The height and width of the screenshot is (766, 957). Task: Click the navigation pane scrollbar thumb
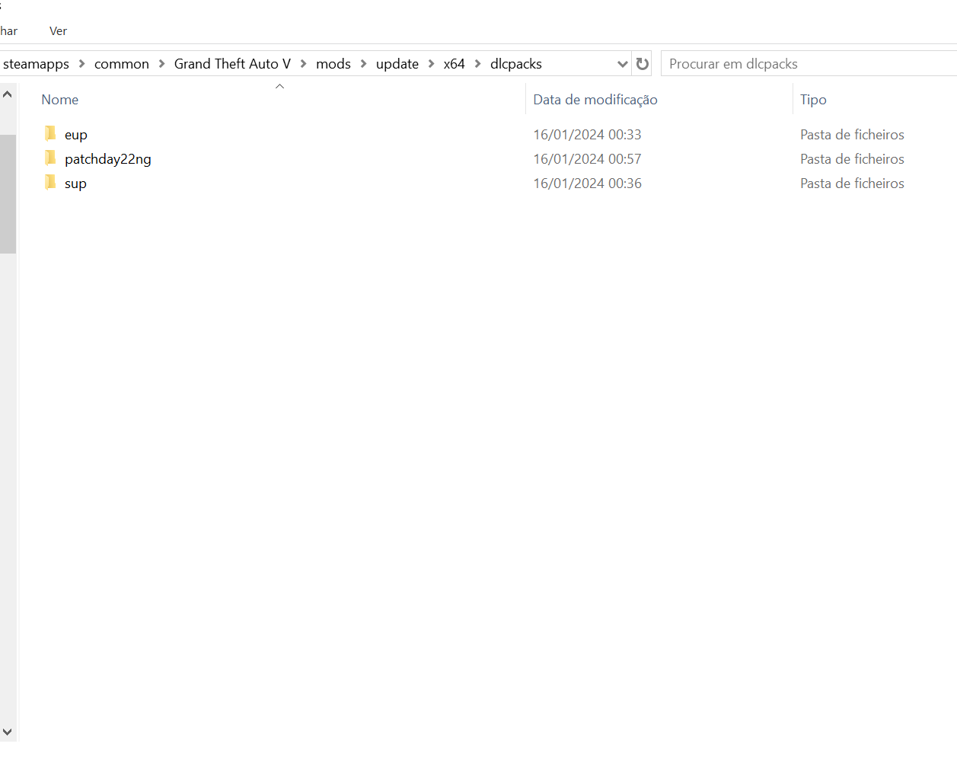tap(8, 194)
